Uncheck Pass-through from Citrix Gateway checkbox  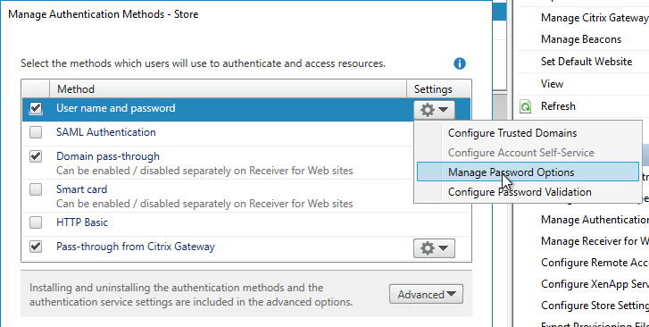point(36,247)
